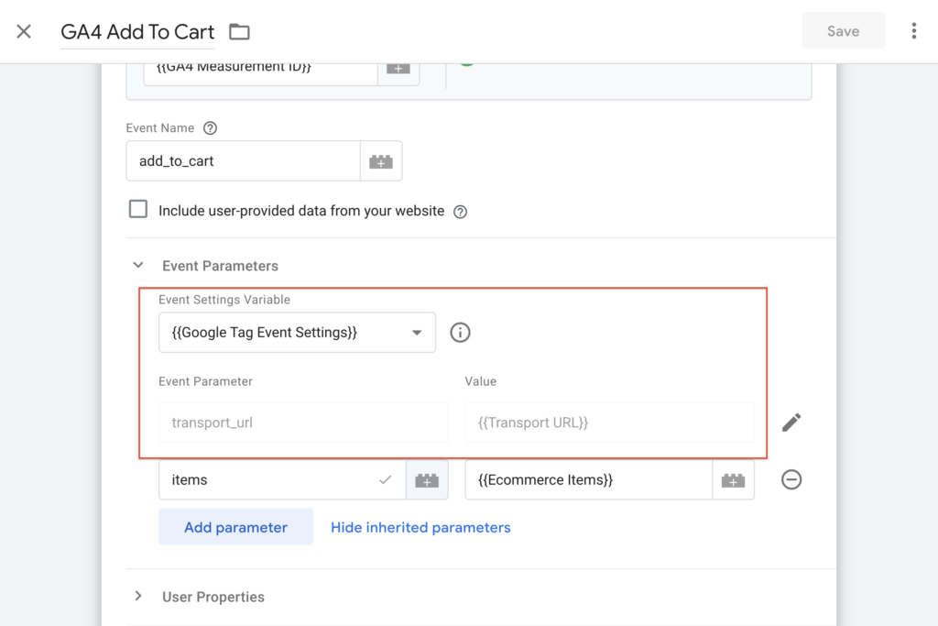The image size is (938, 626).
Task: Click variable picker next to Measurement ID field
Action: 398,69
